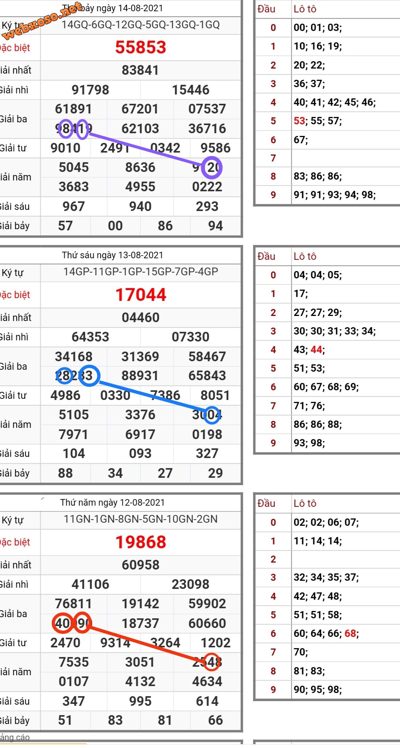Click second prize number 64353
400x748 pixels.
[x=91, y=337]
